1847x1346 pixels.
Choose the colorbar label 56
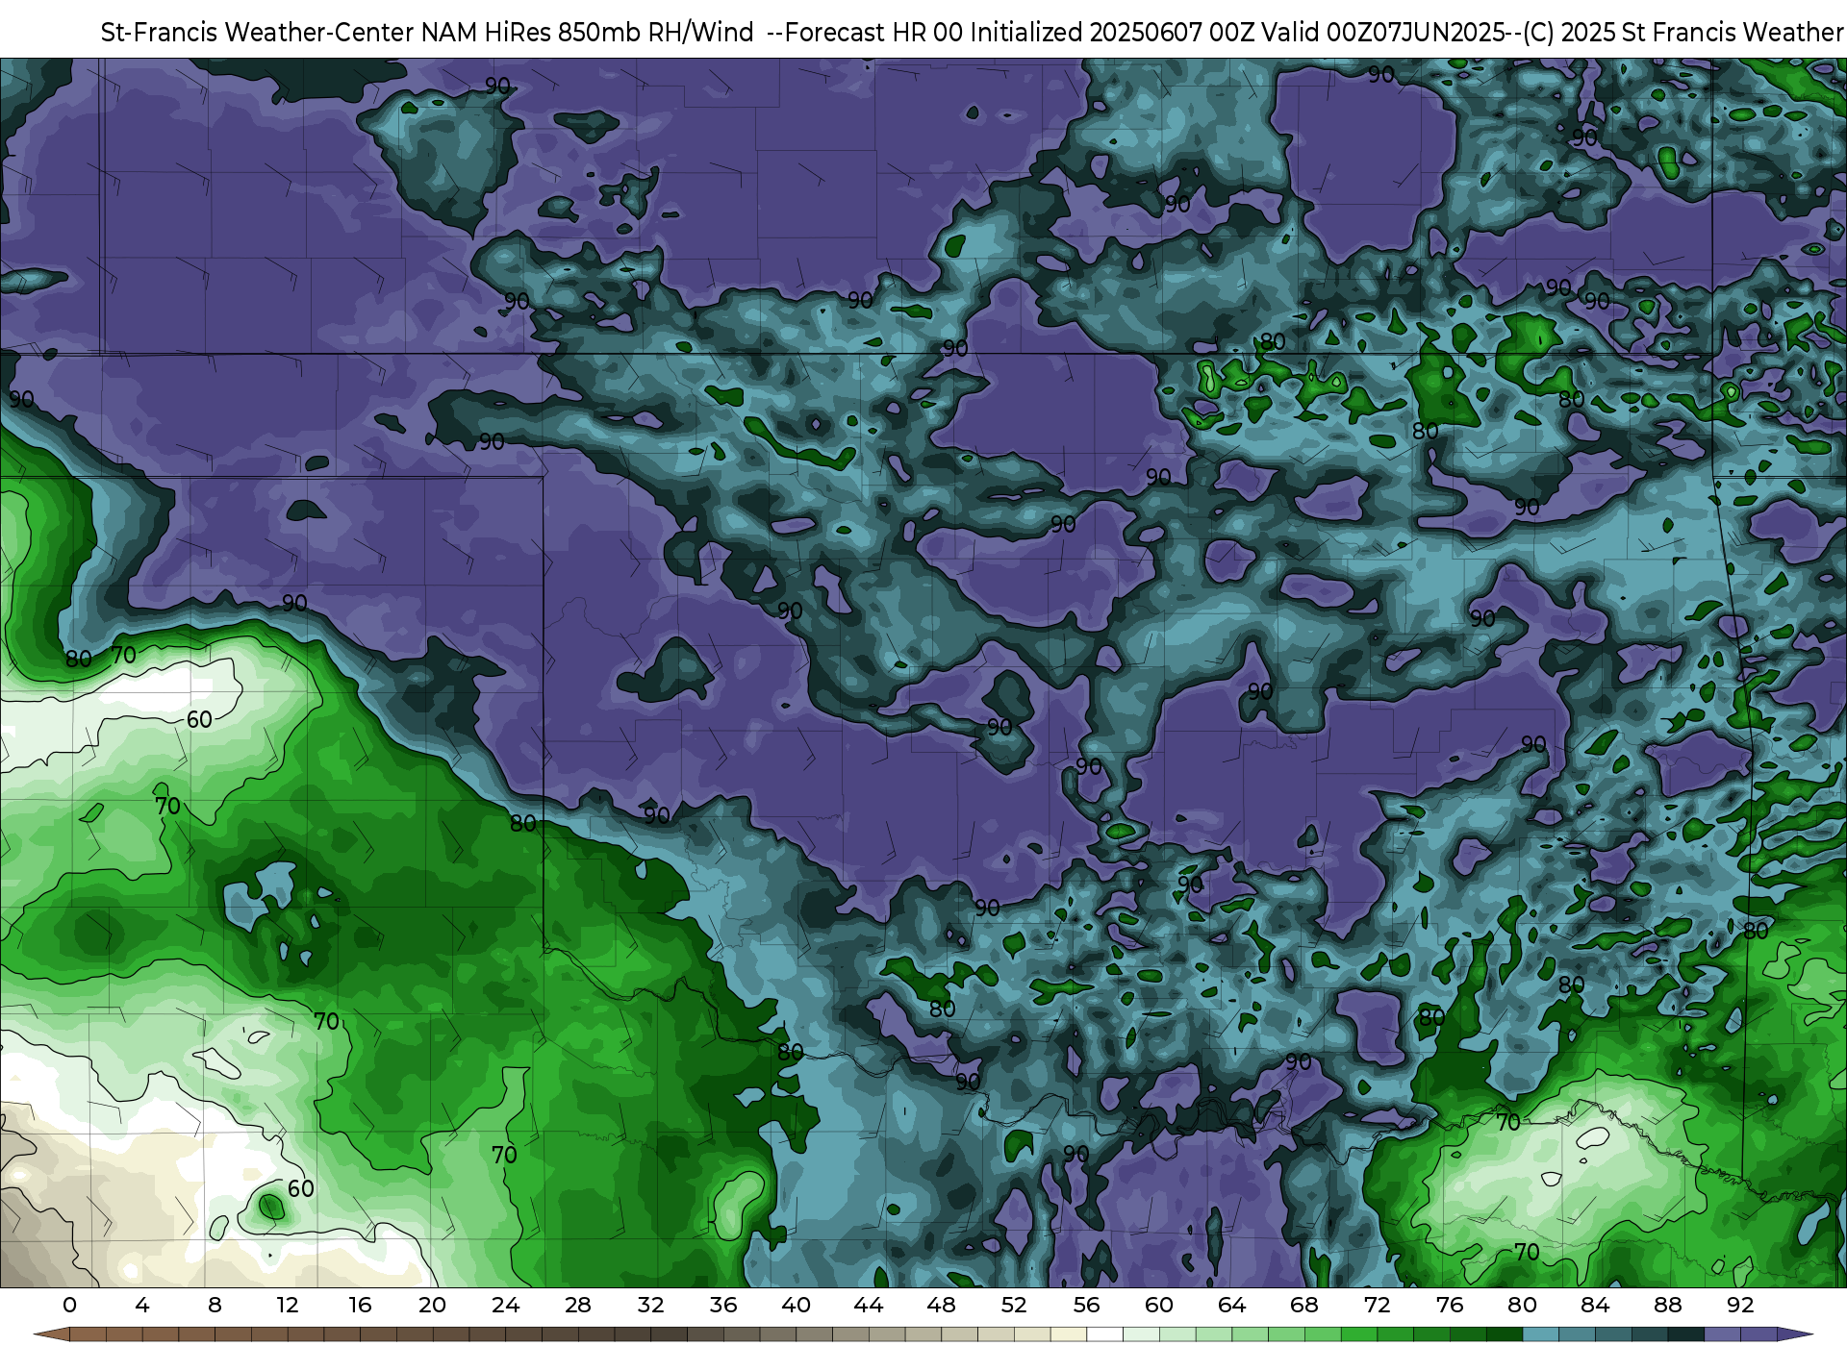[1086, 1305]
